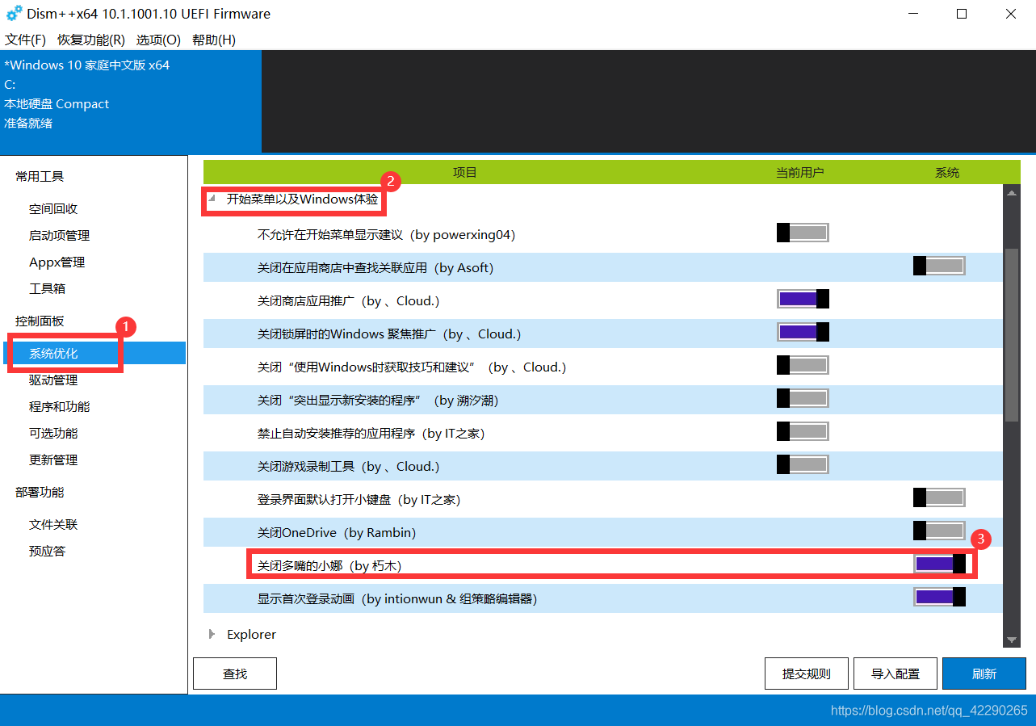Enable 关闭"使用Windows时获取技巧和建议" switch
Screen dimensions: 1036x726
click(803, 365)
